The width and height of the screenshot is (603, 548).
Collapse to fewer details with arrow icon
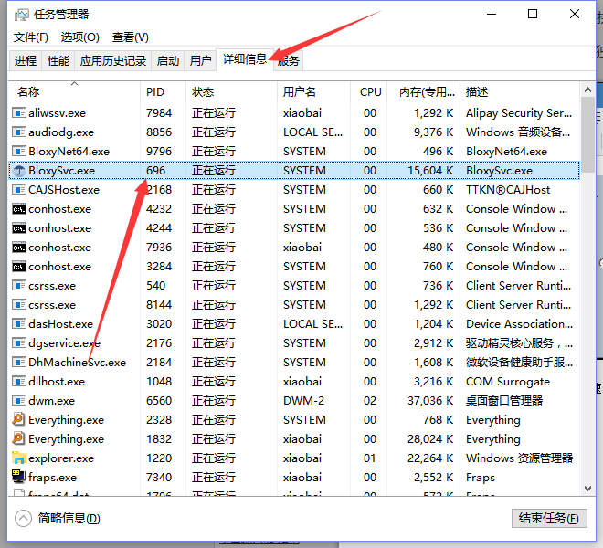coord(24,519)
